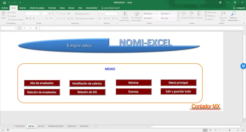Screen dimensions: 246x132
Task: Click the Eventos button
Action: point(134,92)
